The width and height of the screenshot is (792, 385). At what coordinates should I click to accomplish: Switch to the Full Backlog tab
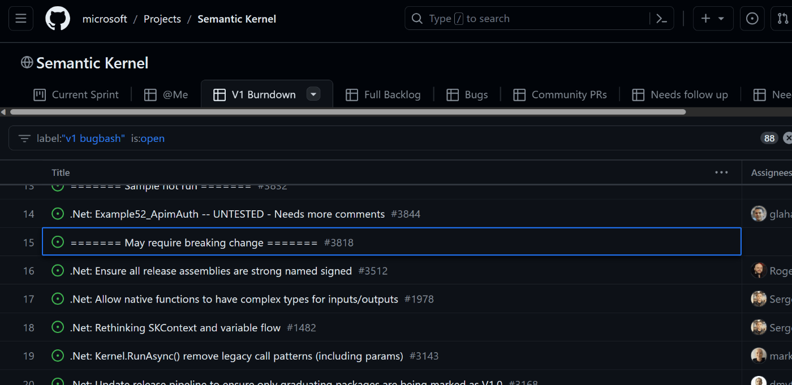pos(383,94)
